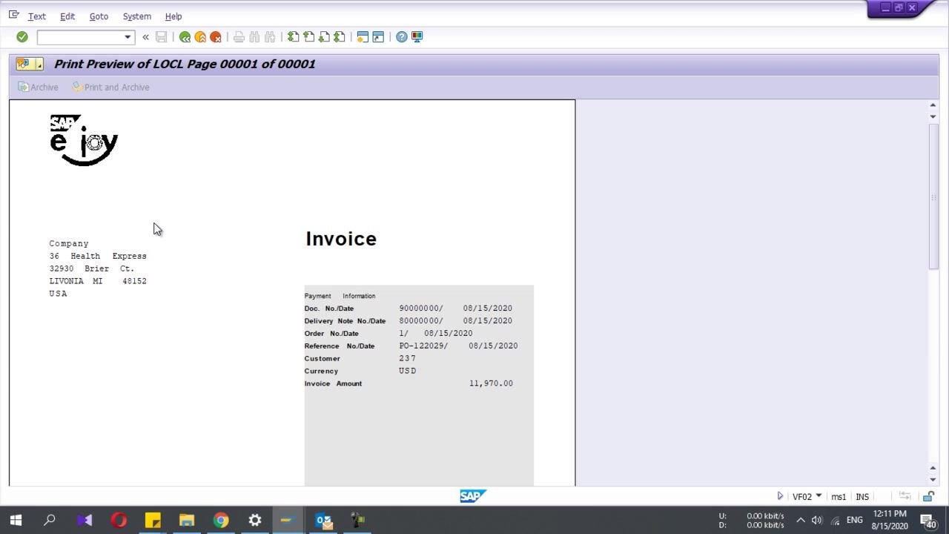Open the transaction command field dropdown

(x=128, y=37)
